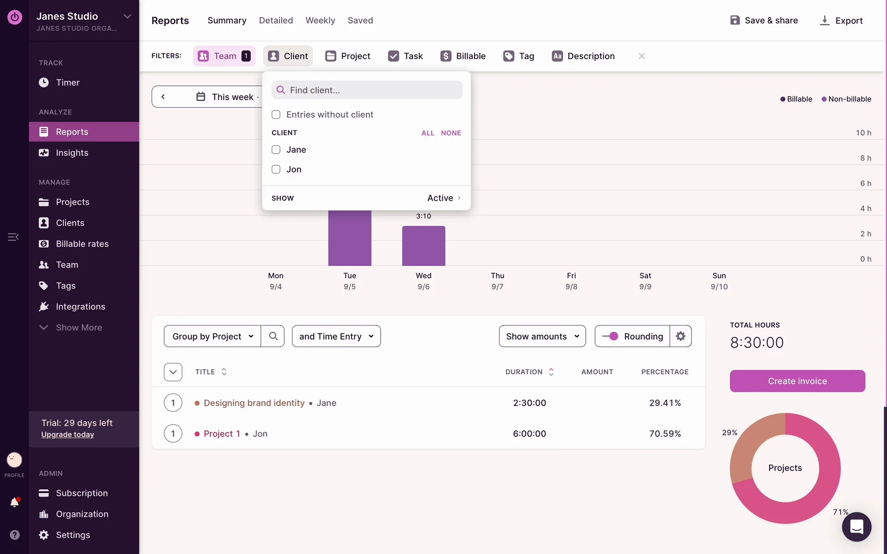The height and width of the screenshot is (554, 887).
Task: Open the Group by Project dropdown
Action: 213,336
